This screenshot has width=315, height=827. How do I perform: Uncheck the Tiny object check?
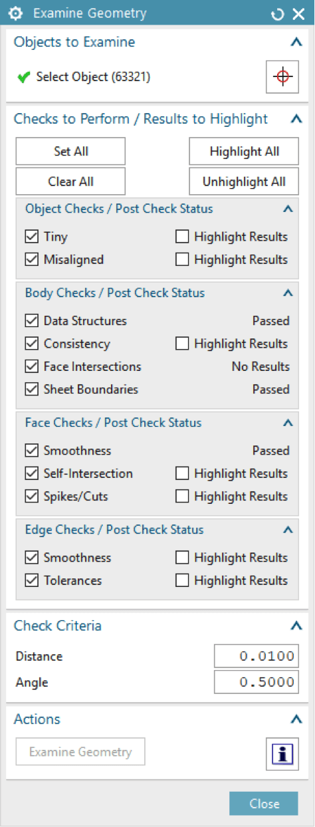31,237
